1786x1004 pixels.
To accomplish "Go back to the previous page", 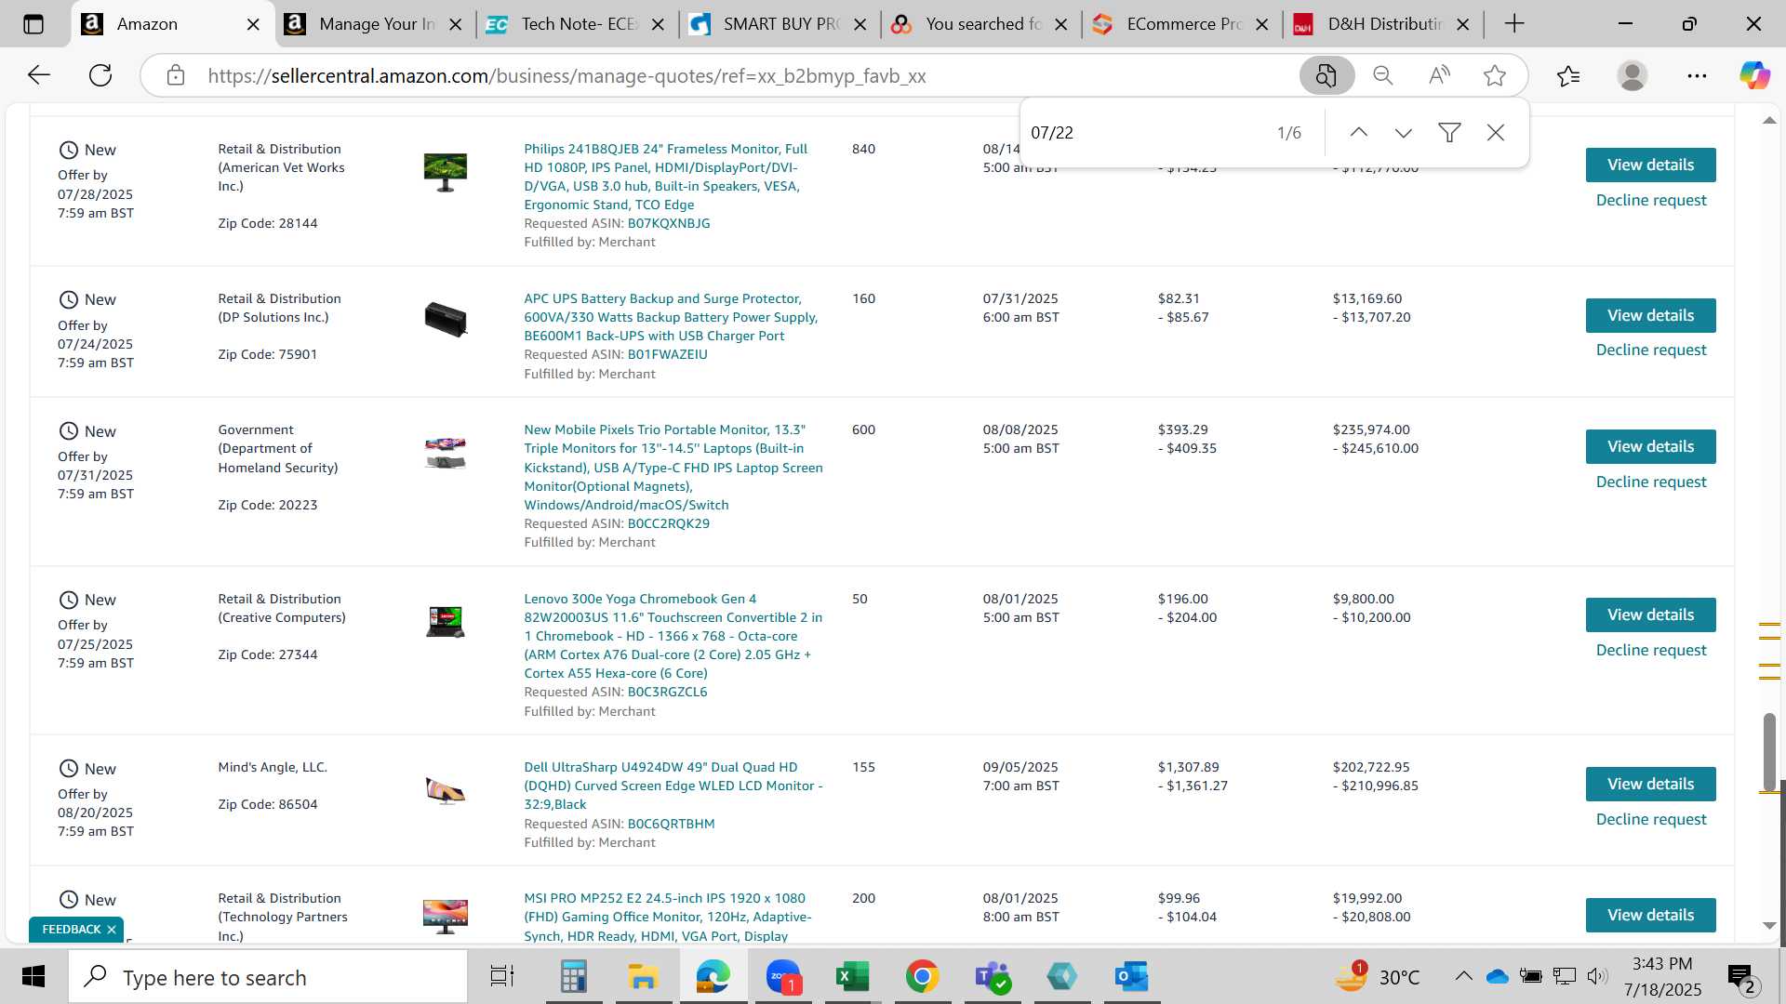I will coord(38,75).
